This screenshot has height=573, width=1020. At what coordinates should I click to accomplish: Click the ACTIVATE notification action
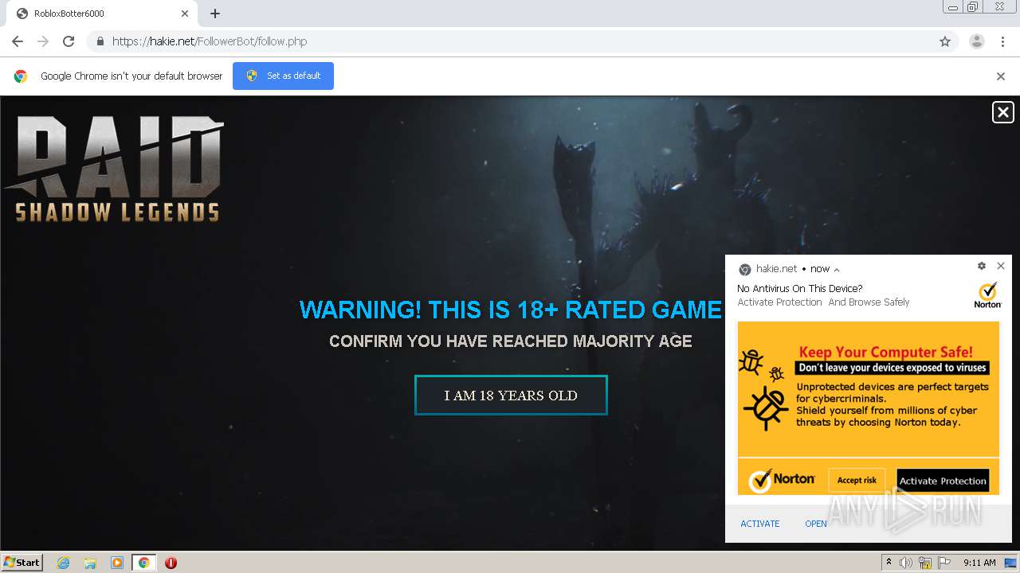click(x=760, y=524)
